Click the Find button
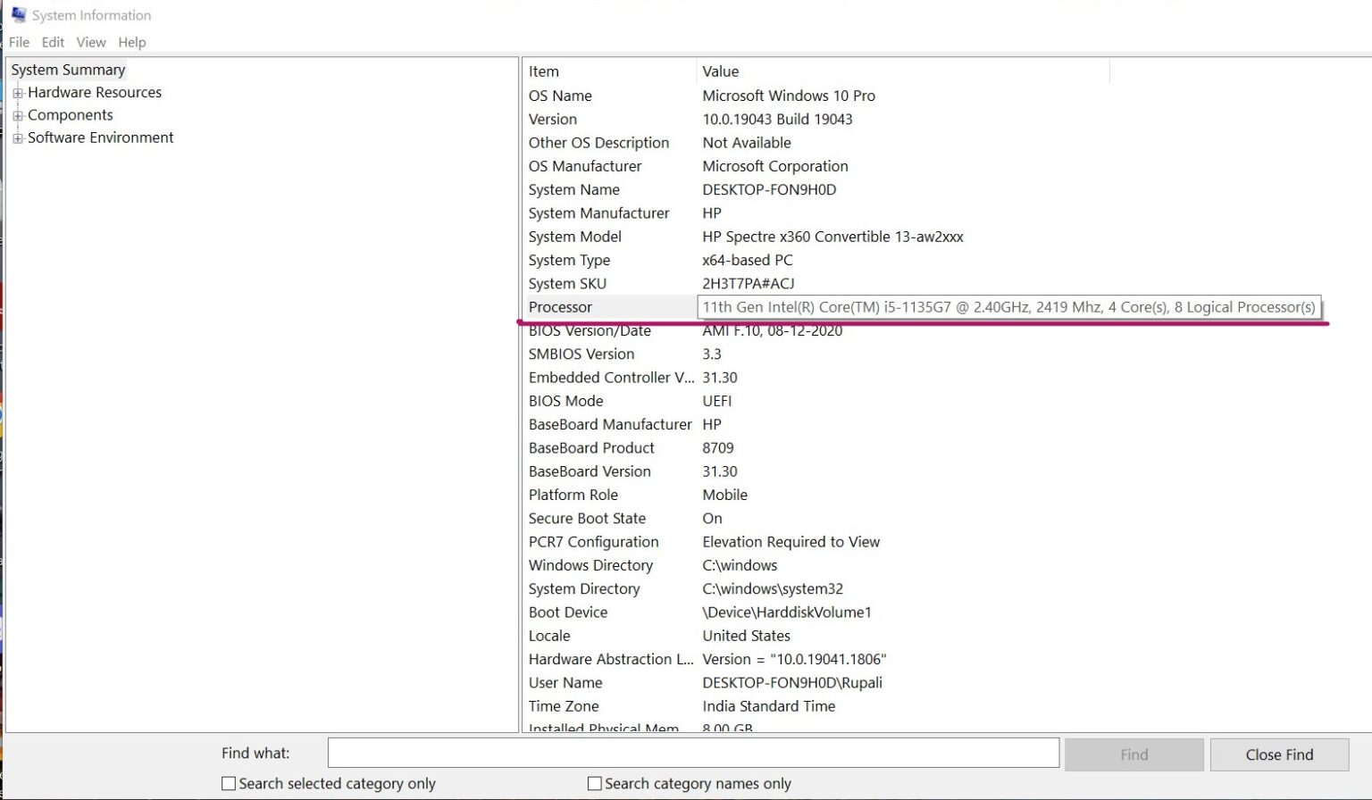 (1134, 754)
